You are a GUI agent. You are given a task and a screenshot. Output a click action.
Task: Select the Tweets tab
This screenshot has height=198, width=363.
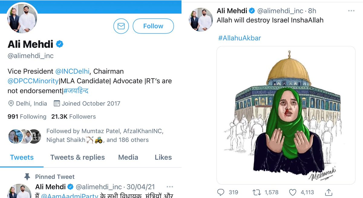(22, 157)
